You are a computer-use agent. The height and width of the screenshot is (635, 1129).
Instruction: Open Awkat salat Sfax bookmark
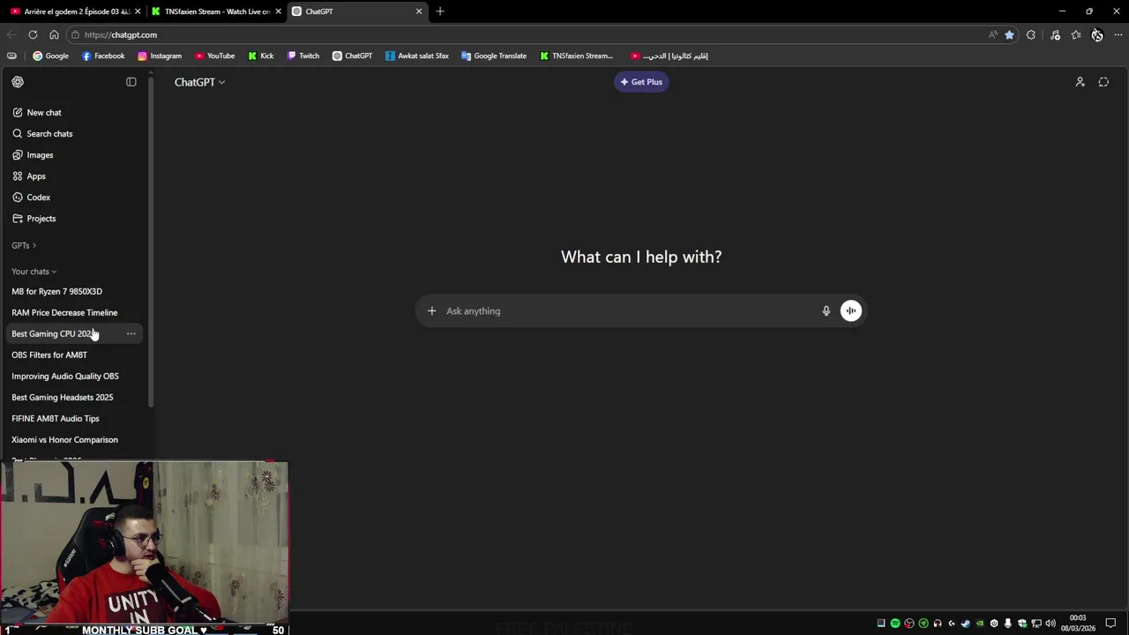coord(417,56)
